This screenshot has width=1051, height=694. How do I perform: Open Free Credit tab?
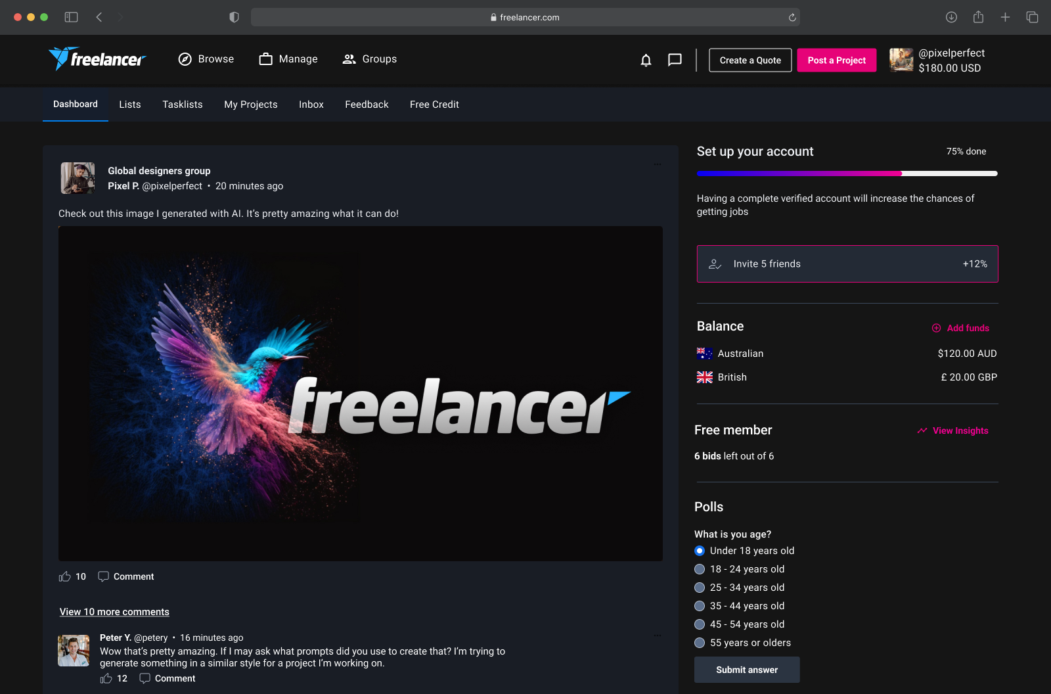434,104
